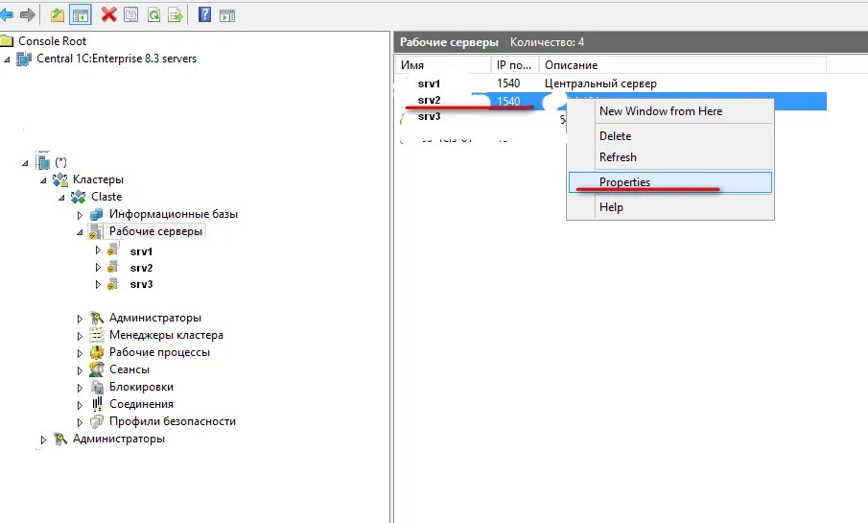This screenshot has height=523, width=868.
Task: Click the srv3 icon in the tree
Action: (113, 284)
